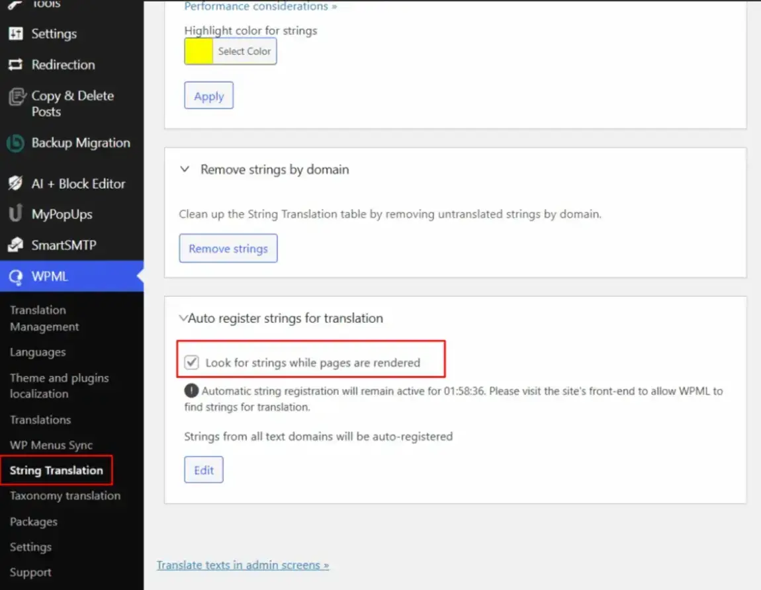Click the AI + Block Editor icon
This screenshot has height=590, width=761.
[15, 183]
